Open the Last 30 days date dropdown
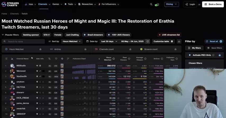 point(109,41)
